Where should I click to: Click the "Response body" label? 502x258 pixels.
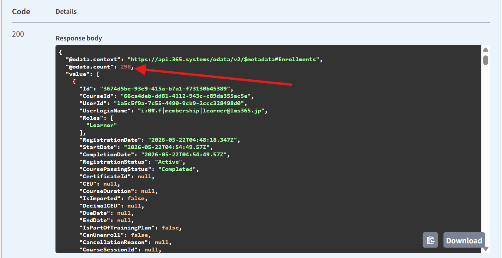click(x=79, y=38)
